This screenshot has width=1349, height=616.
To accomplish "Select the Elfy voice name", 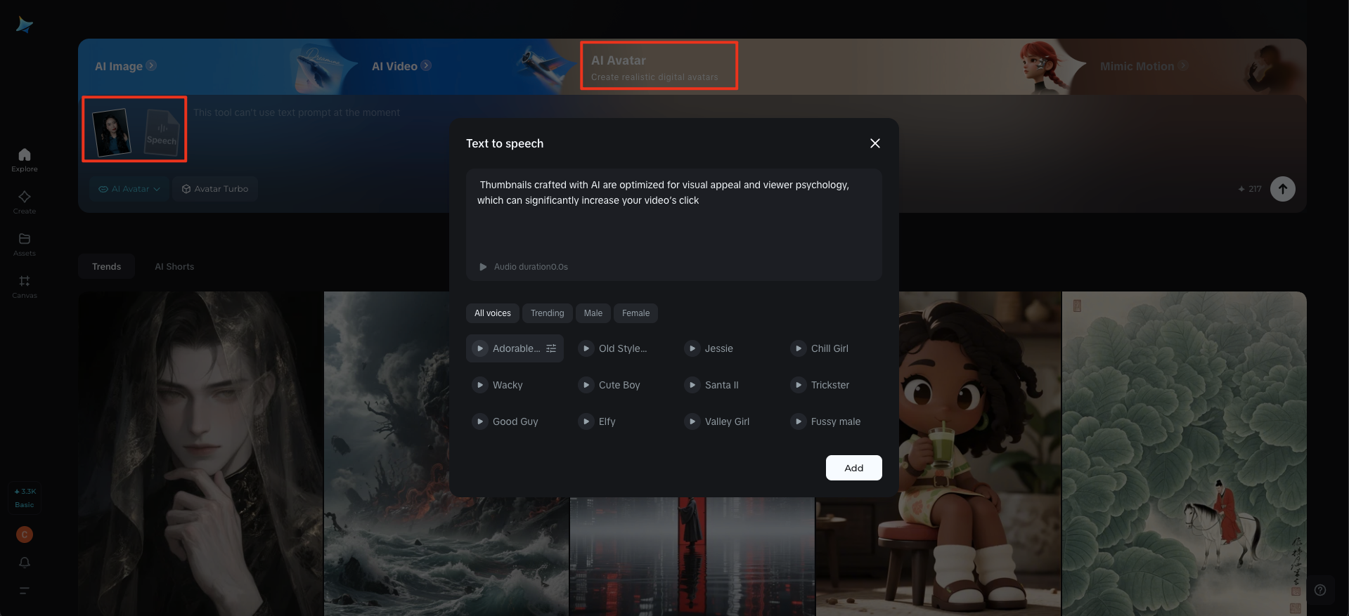I will point(607,421).
